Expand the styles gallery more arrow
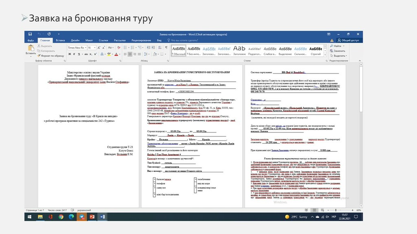This screenshot has height=234, width=417. pyautogui.click(x=325, y=54)
